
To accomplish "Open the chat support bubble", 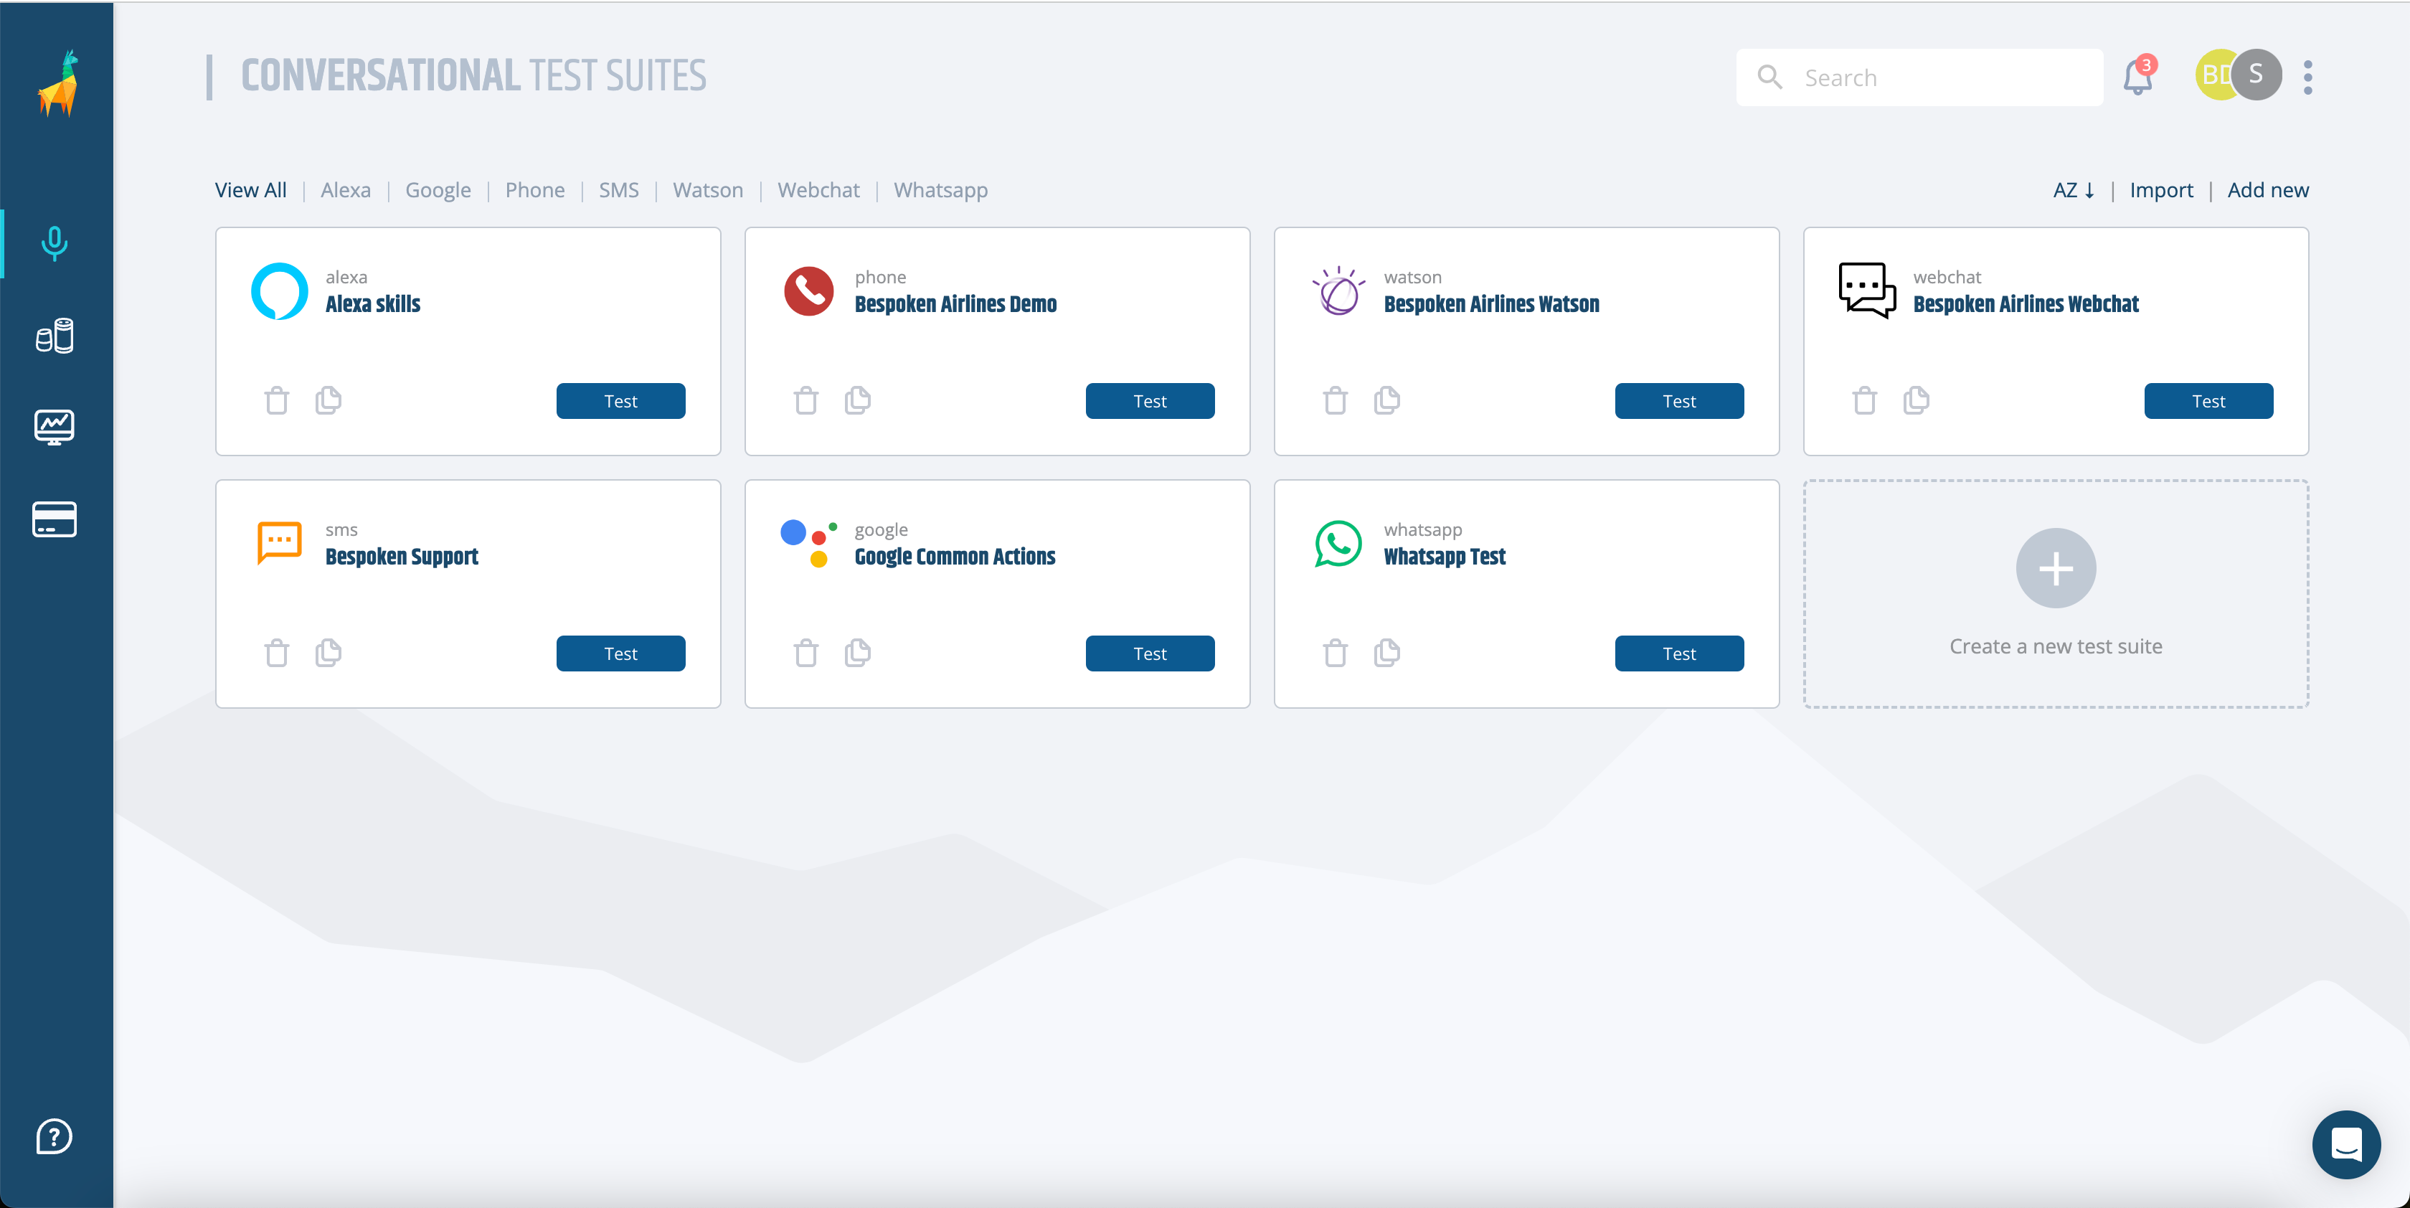I will tap(2346, 1143).
